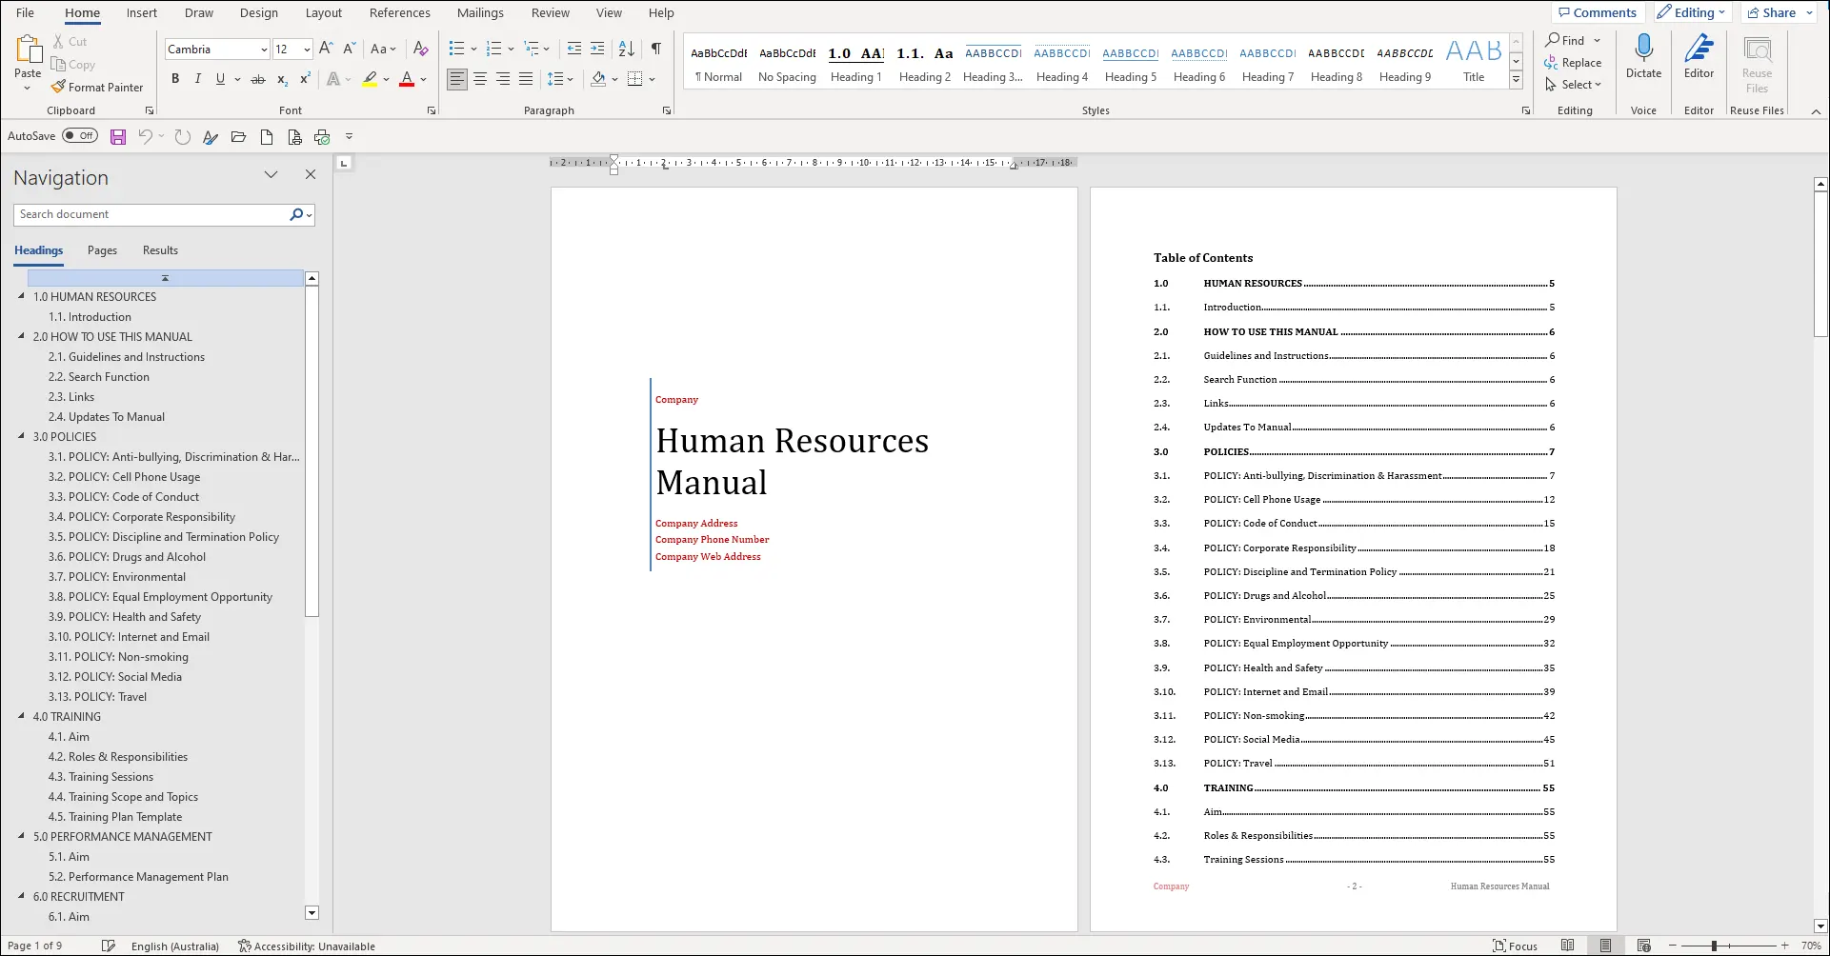The height and width of the screenshot is (956, 1830).
Task: Zoom in with plus button
Action: tap(1784, 946)
